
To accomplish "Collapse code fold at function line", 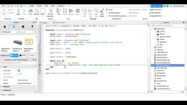I will click(44, 30).
